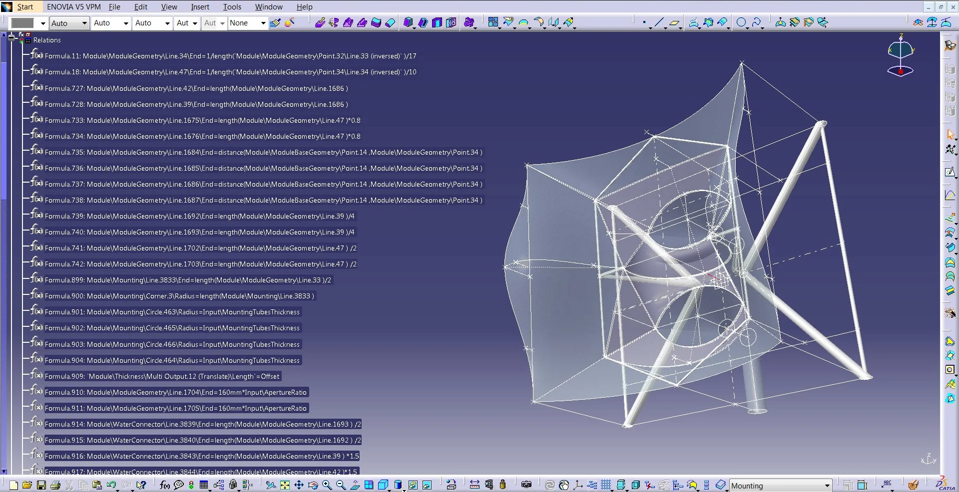The image size is (959, 492).
Task: Select Formula.909 Offset relation
Action: [162, 376]
